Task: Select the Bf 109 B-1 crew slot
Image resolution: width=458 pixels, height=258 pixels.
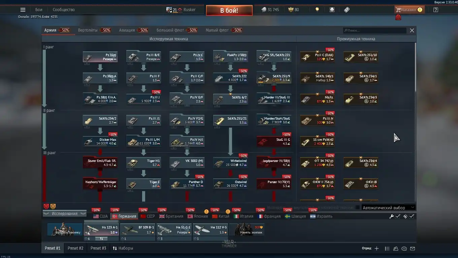Action: coord(138,229)
